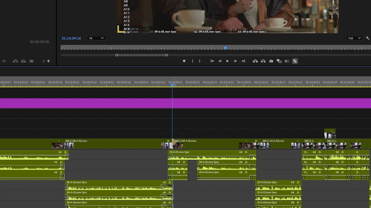Open the Fit zoom level dropdown

pyautogui.click(x=96, y=38)
